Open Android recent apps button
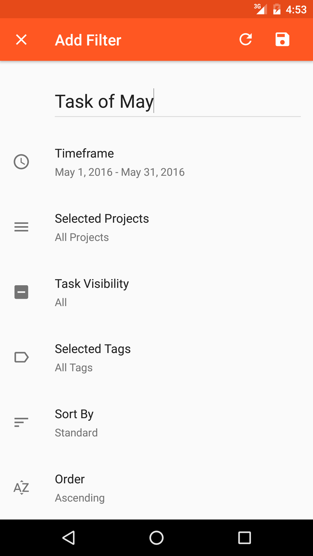The image size is (313, 556). [244, 538]
